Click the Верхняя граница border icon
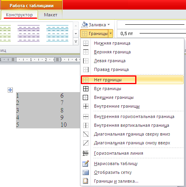The image size is (186, 187). click(x=86, y=52)
